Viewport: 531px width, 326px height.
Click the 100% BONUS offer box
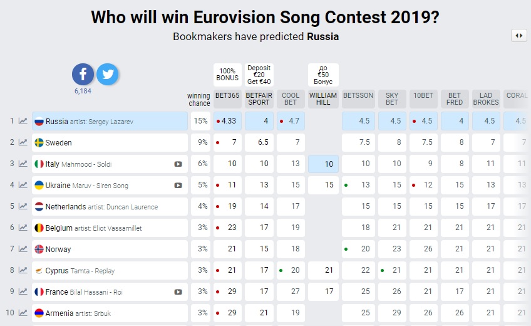tap(227, 75)
